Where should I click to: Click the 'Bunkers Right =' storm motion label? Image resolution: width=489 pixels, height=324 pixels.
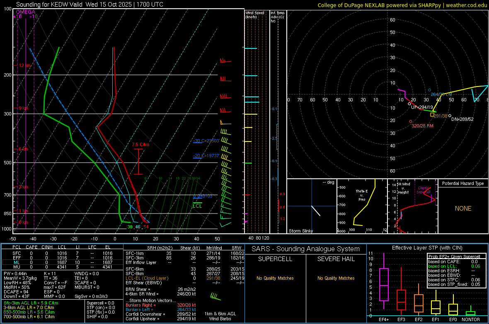click(x=140, y=305)
